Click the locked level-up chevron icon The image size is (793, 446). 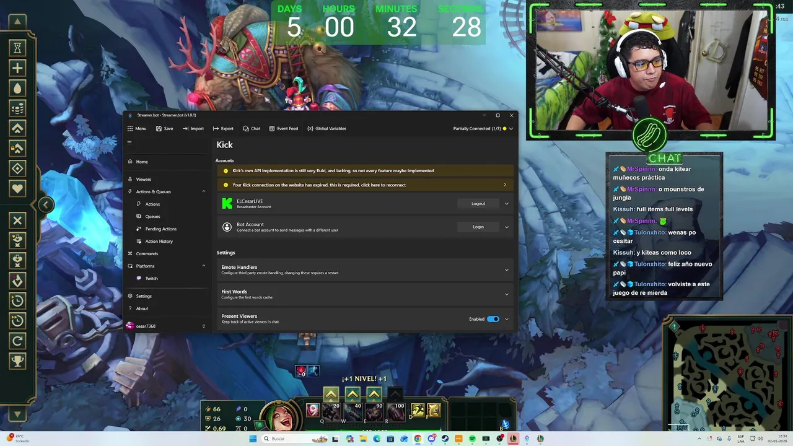pos(17,149)
